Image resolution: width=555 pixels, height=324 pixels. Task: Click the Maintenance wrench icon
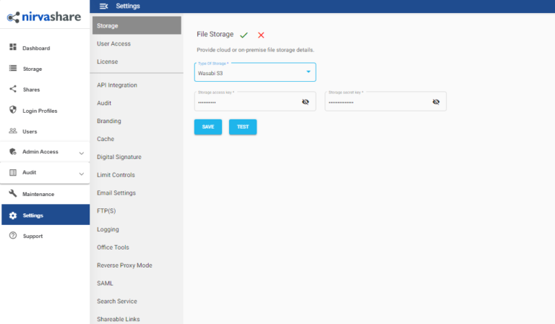pos(13,194)
